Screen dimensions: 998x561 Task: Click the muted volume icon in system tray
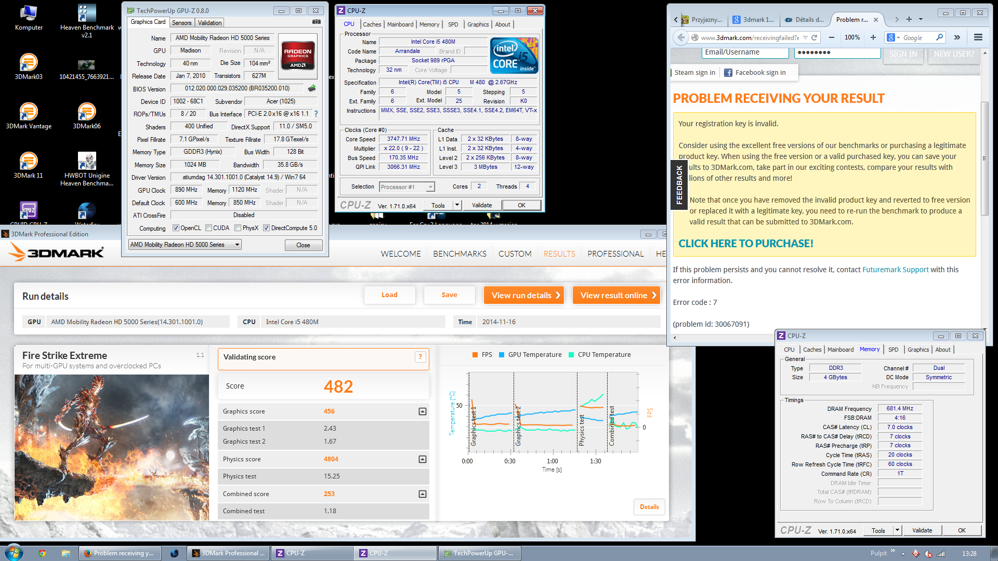928,554
